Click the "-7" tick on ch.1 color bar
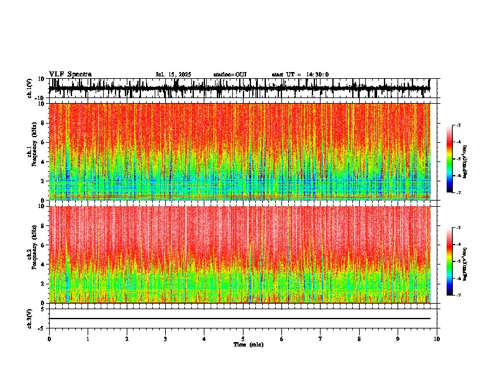The height and width of the screenshot is (380, 492). point(458,192)
